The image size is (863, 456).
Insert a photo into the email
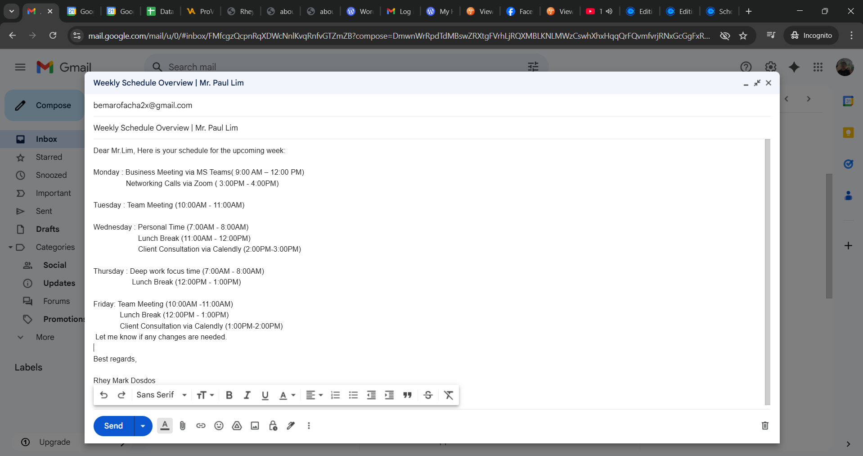point(255,425)
